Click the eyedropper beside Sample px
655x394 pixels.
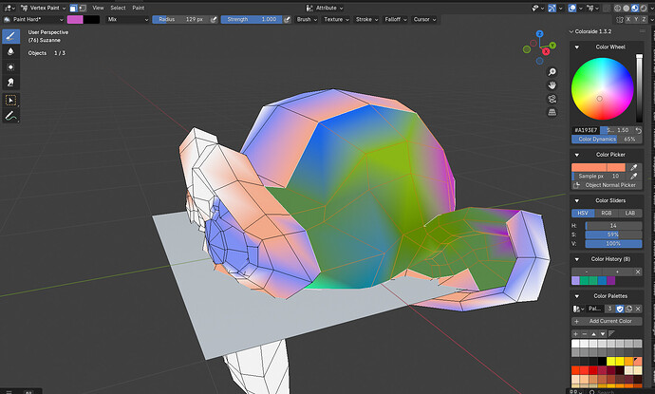point(634,176)
